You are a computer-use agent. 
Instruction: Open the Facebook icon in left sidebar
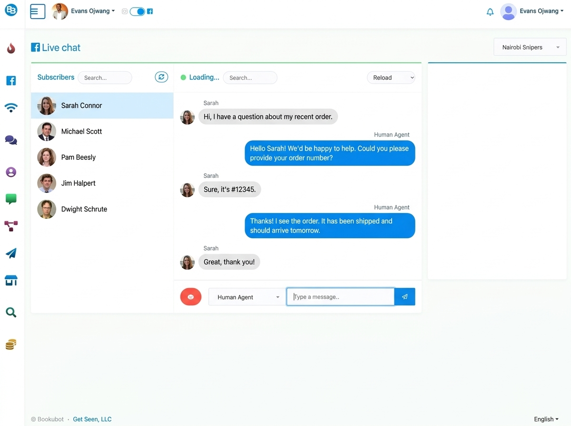11,81
